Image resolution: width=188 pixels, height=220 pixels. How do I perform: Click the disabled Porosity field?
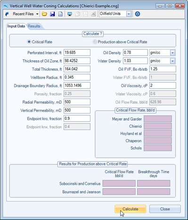pos(77,94)
